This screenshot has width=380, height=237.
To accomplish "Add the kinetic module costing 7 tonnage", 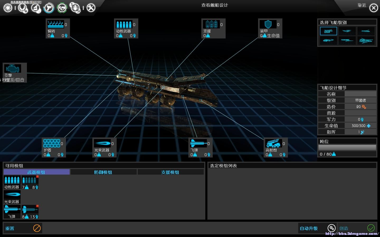I will [x=30, y=182].
